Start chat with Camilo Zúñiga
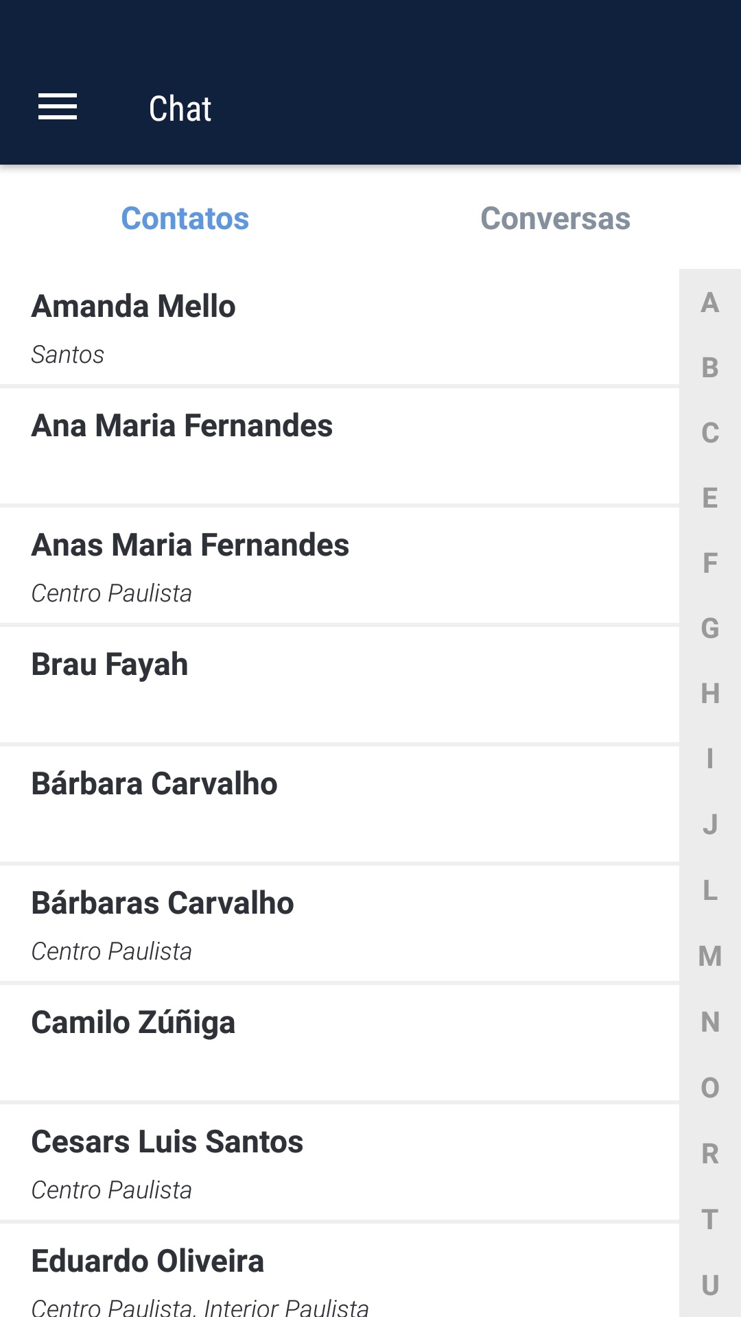This screenshot has height=1317, width=741. (x=339, y=1043)
